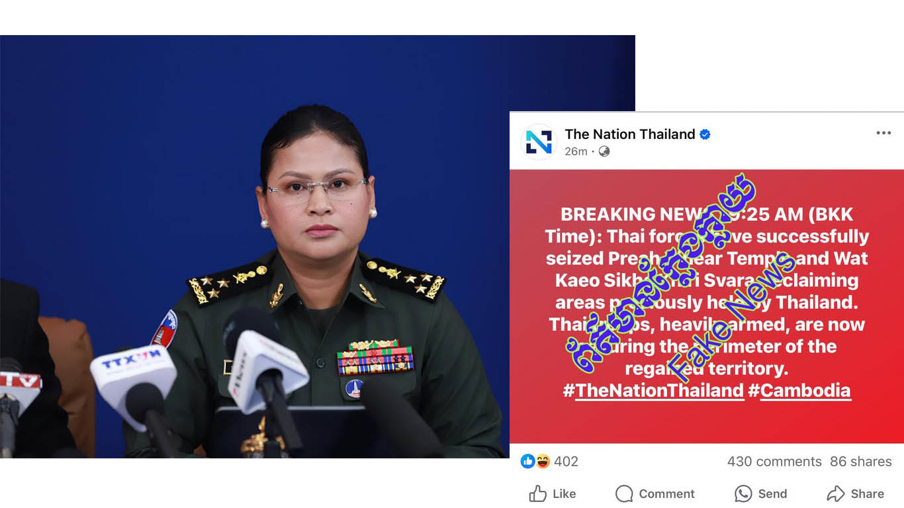
Task: Open The Nation Thailand profile logo
Action: (x=538, y=142)
